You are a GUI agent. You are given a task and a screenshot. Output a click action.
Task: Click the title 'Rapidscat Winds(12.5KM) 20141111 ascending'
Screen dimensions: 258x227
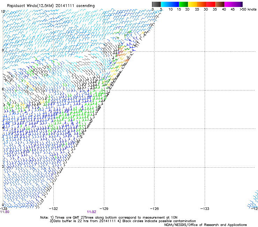[51, 6]
